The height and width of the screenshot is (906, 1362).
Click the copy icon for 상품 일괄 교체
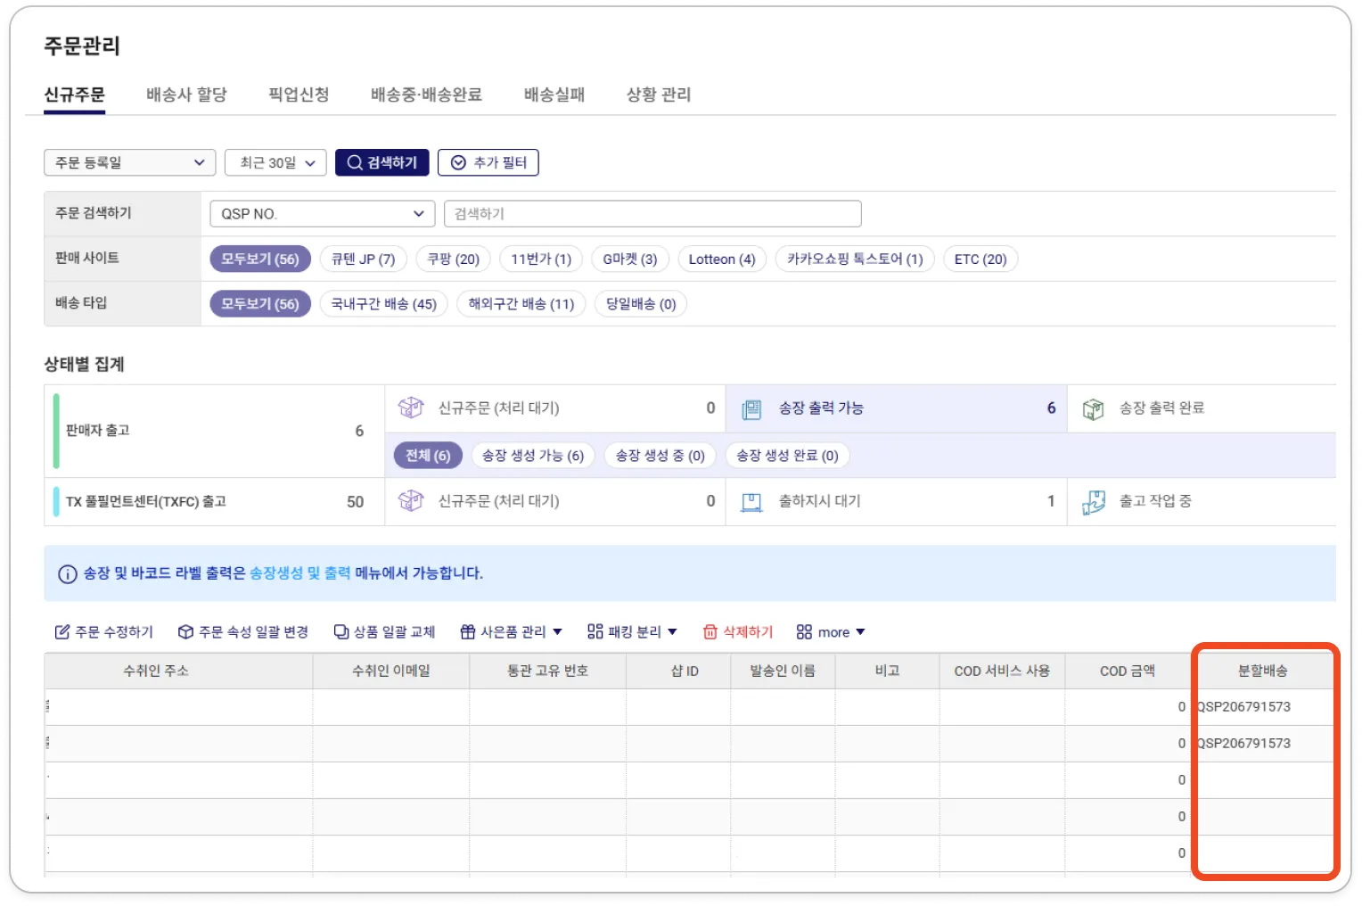click(x=341, y=632)
